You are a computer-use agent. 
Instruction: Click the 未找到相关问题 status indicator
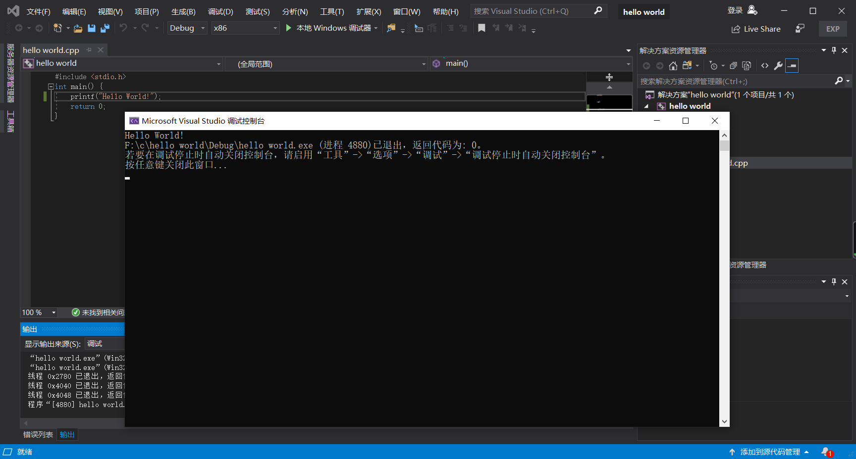tap(98, 313)
